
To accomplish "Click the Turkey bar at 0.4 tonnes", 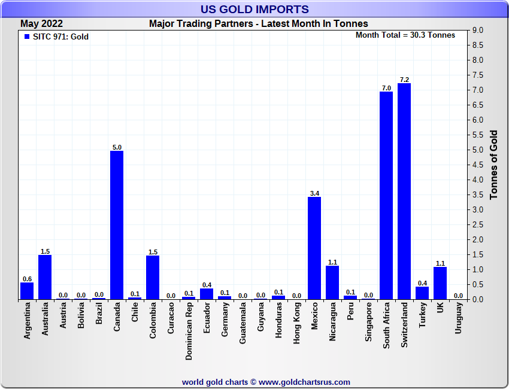I will (x=422, y=293).
